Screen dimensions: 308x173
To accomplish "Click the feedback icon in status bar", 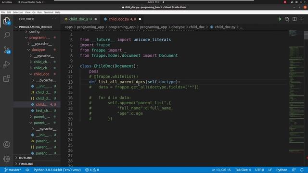I will pyautogui.click(x=294, y=170).
